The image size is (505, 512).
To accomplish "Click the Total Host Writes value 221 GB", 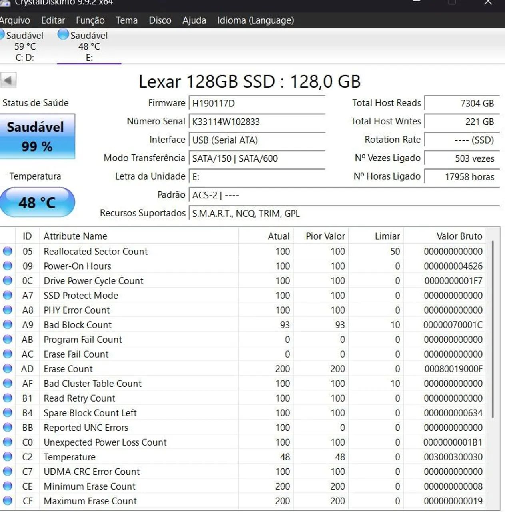I will pyautogui.click(x=462, y=122).
